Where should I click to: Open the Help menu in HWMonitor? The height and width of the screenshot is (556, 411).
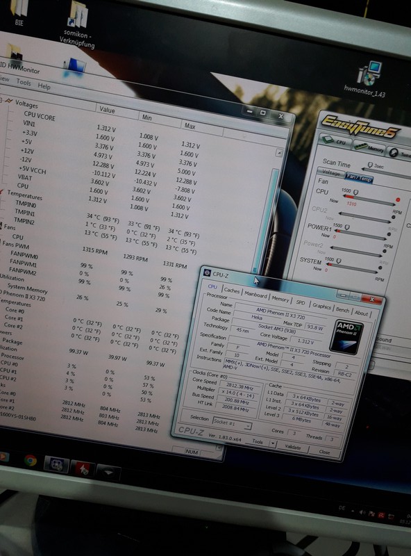click(44, 86)
